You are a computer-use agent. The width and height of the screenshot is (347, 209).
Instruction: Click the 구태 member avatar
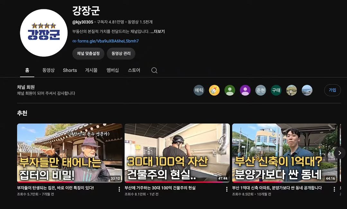[276, 90]
